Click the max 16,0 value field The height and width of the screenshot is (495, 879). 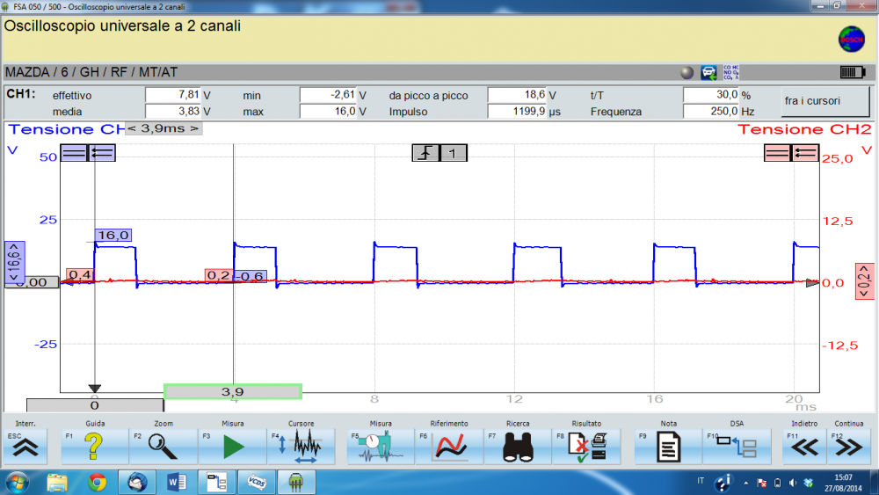[x=328, y=111]
